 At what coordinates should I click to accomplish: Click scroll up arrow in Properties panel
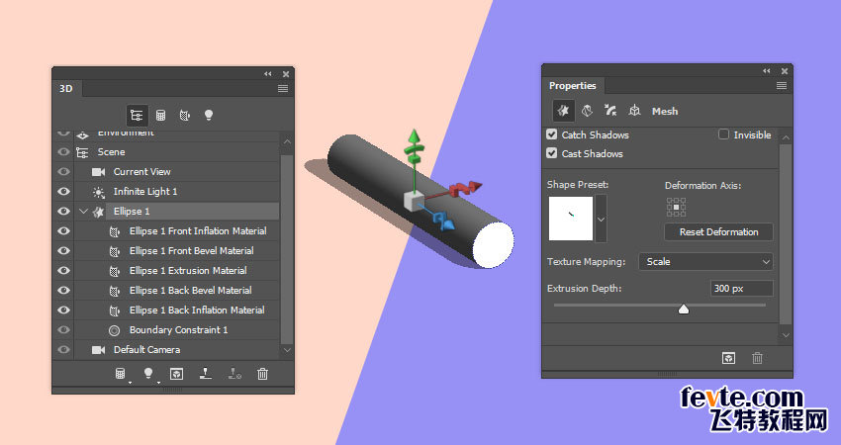(x=786, y=137)
